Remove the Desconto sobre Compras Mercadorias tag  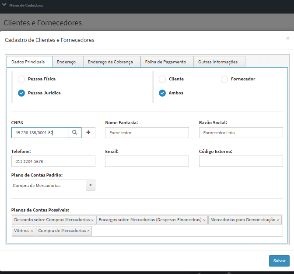92,220
